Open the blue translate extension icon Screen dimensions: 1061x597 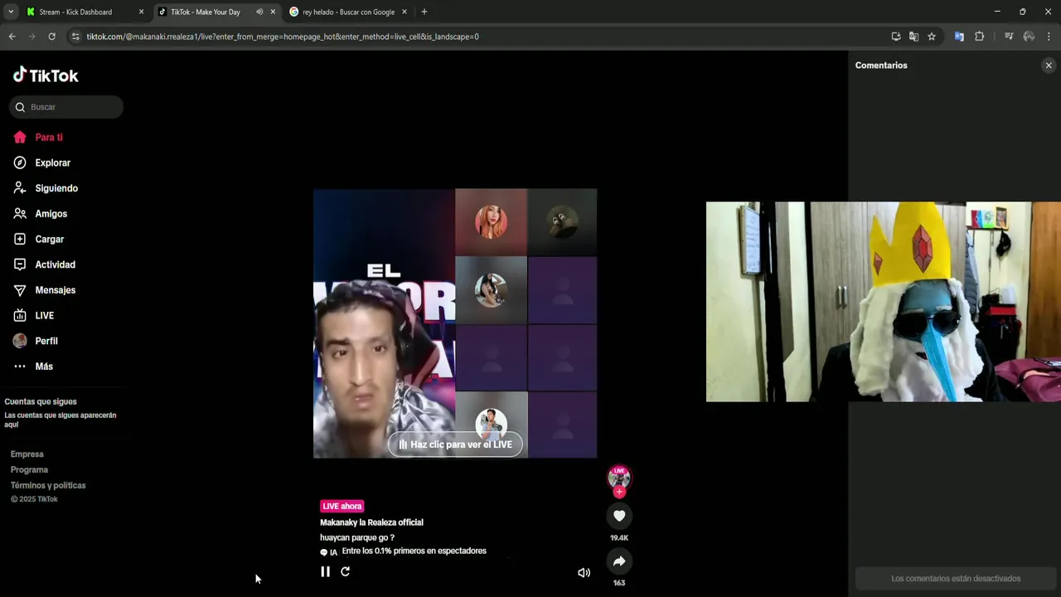click(x=959, y=36)
